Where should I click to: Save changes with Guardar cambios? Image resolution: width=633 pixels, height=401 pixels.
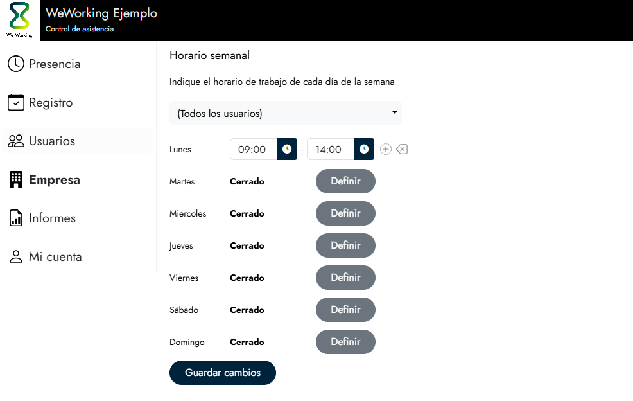point(223,373)
